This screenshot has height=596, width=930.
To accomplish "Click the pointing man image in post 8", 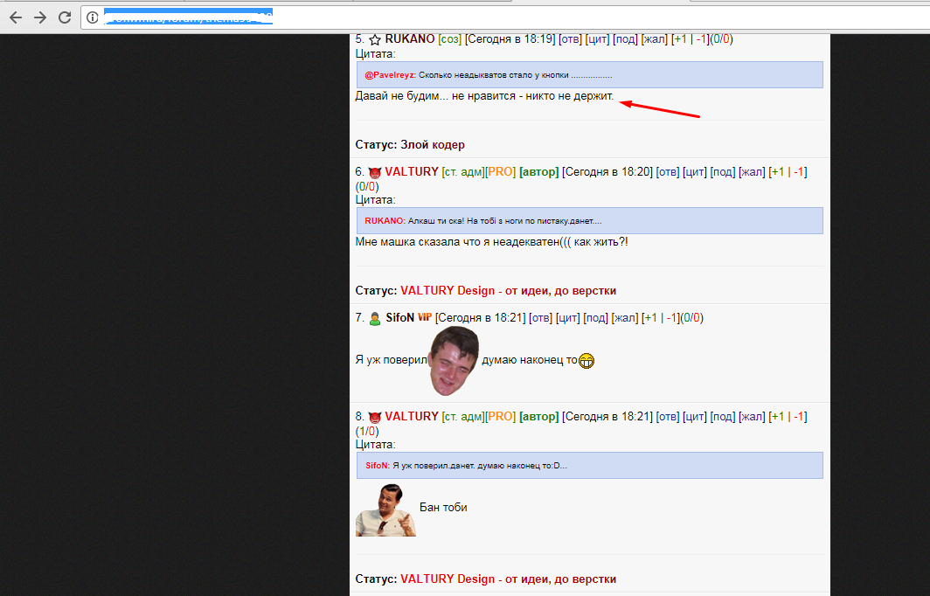I will [x=385, y=510].
